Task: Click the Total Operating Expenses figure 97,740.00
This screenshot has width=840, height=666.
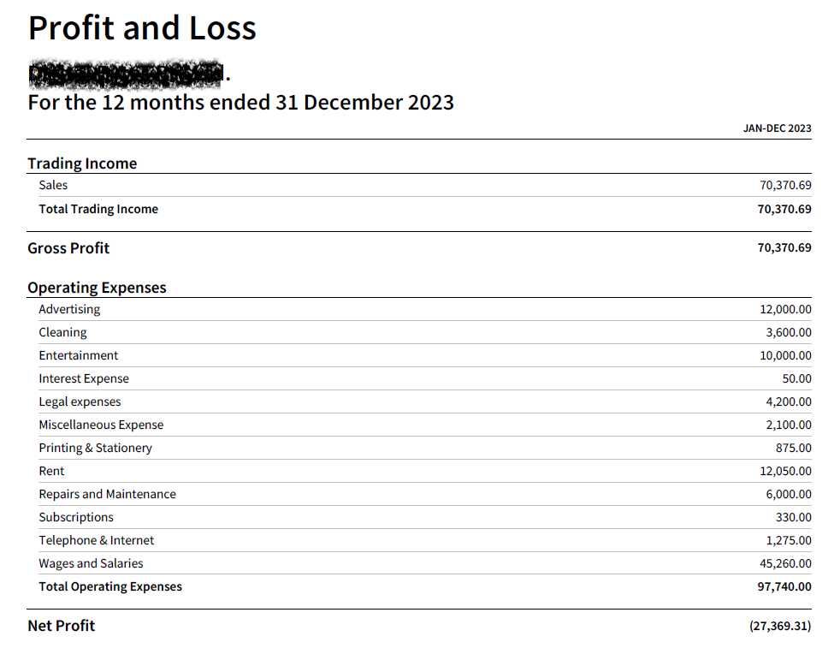Action: point(784,586)
